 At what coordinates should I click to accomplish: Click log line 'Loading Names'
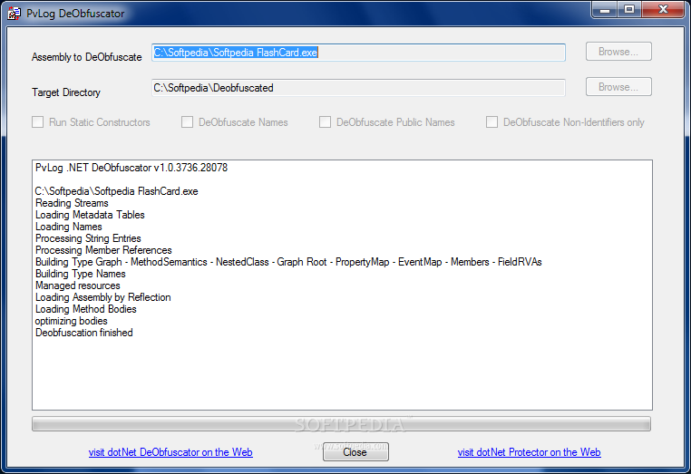pyautogui.click(x=69, y=227)
